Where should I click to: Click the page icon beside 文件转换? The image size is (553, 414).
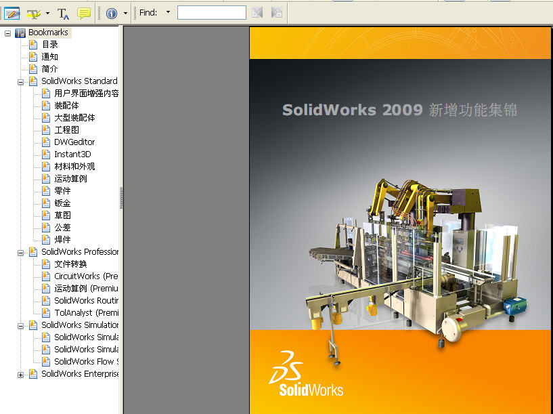coord(46,264)
